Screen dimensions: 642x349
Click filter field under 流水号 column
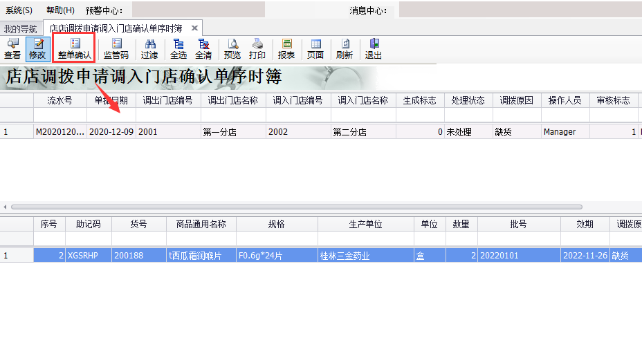59,115
